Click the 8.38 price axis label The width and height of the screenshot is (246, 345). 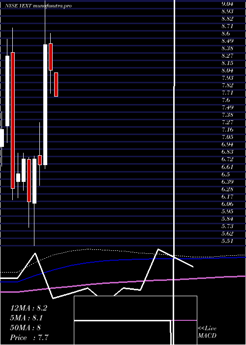coord(227,48)
